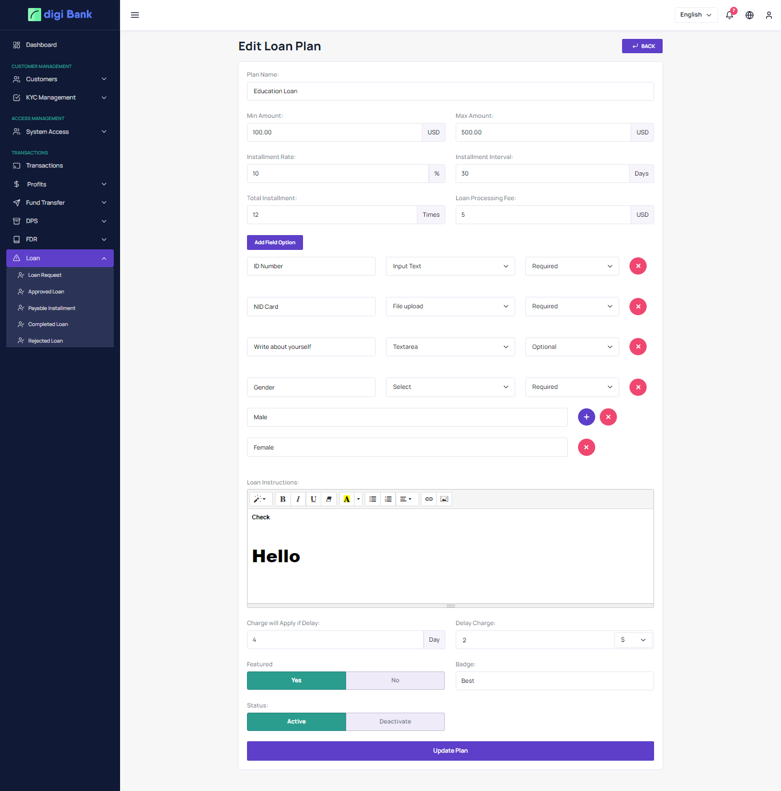The image size is (781, 791).
Task: Open Loan Request in the sidebar
Action: pos(45,275)
